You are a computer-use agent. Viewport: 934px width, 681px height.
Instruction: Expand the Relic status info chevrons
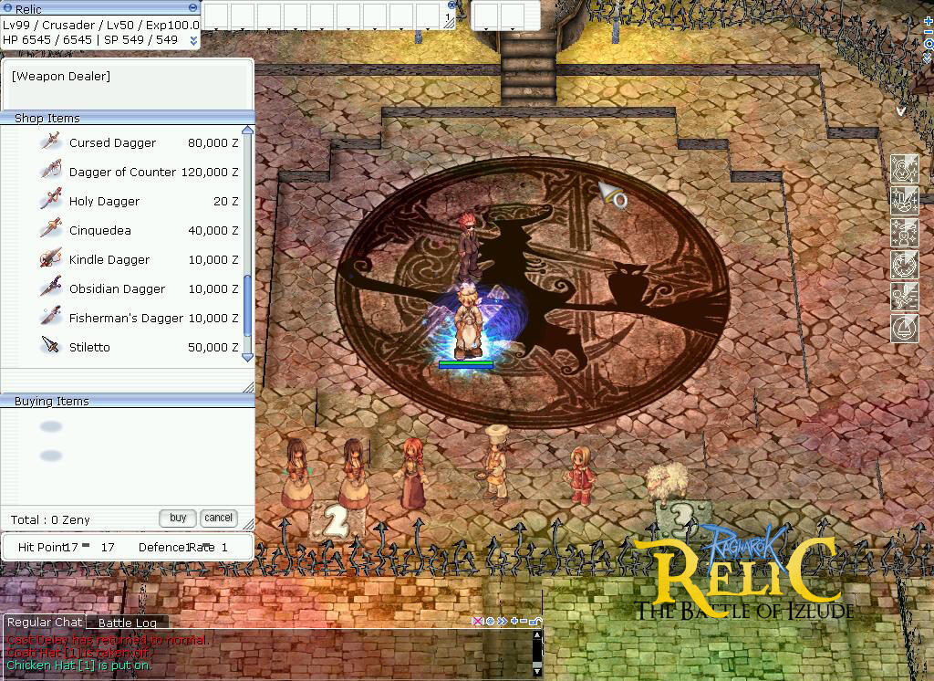pyautogui.click(x=193, y=40)
